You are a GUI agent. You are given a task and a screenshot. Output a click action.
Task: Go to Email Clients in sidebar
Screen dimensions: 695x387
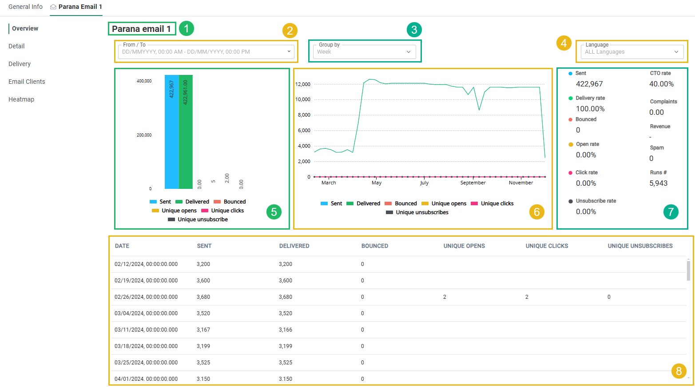[x=27, y=82]
